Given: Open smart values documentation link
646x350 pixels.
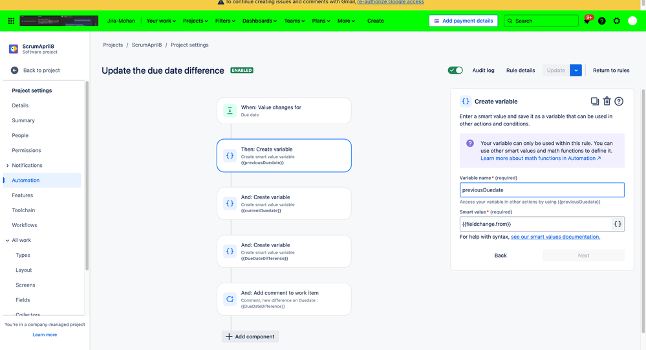Looking at the screenshot, I should [555, 237].
